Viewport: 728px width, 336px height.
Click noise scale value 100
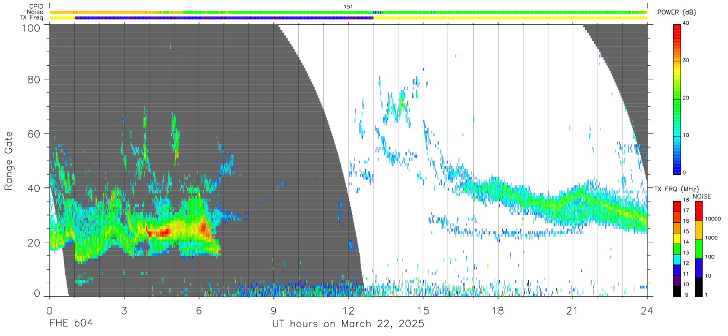click(710, 257)
